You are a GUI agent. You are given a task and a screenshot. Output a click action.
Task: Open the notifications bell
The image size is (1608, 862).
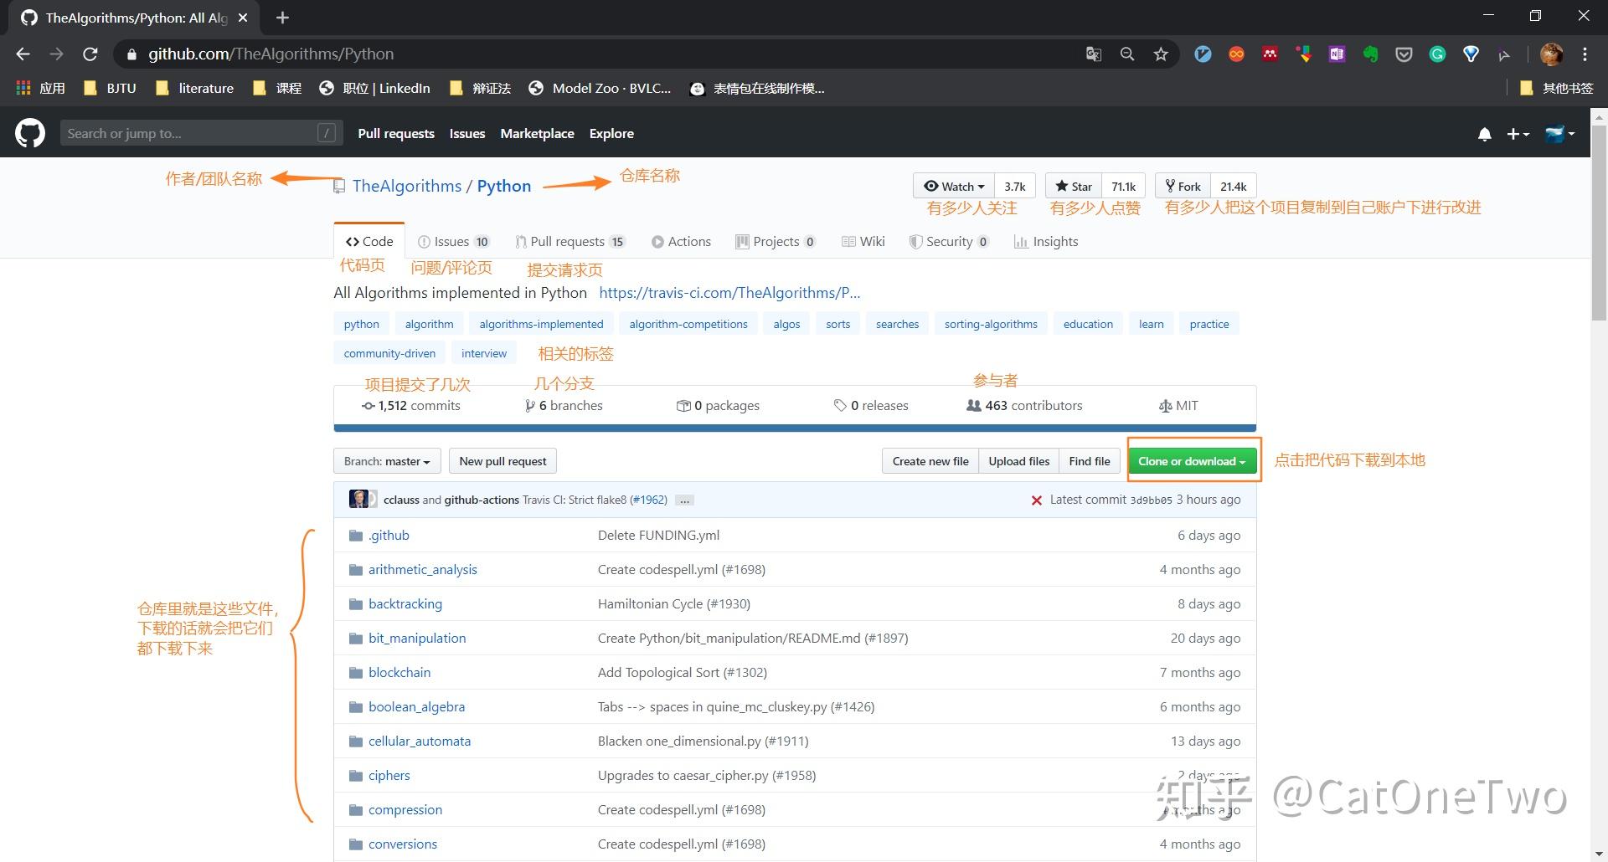1484,134
